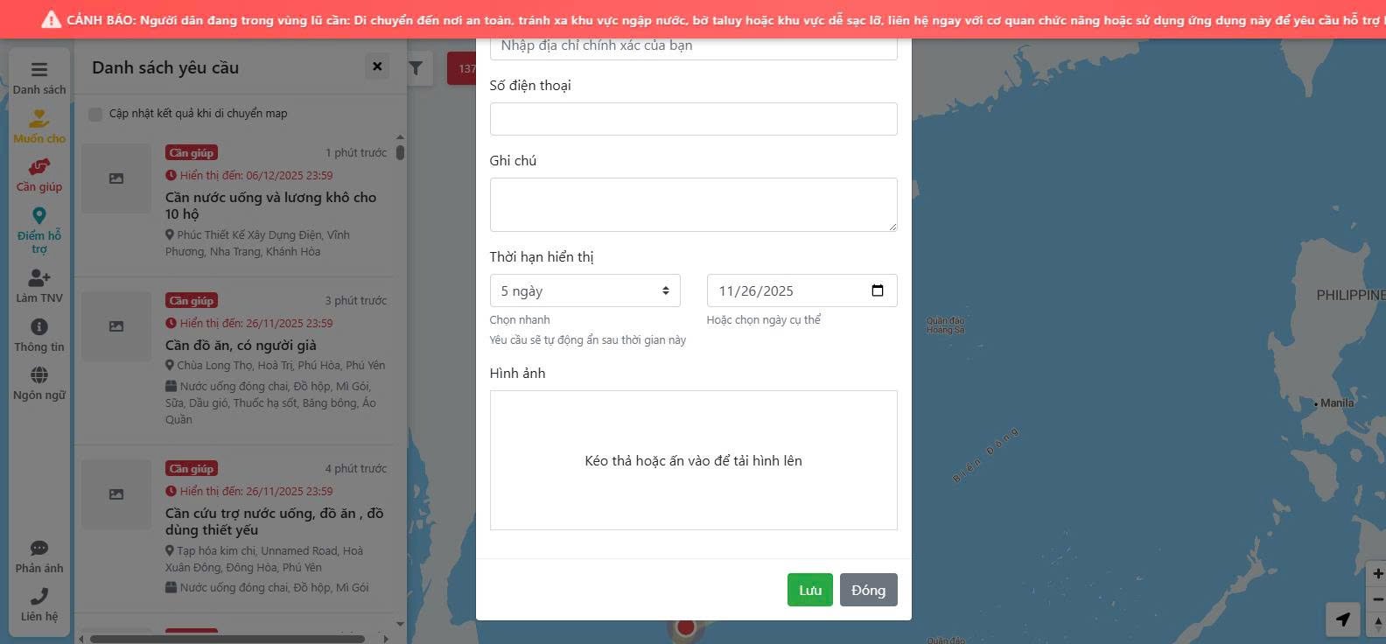This screenshot has height=644, width=1386.
Task: Expand the 5 ngày quick duration dropdown
Action: click(x=584, y=290)
